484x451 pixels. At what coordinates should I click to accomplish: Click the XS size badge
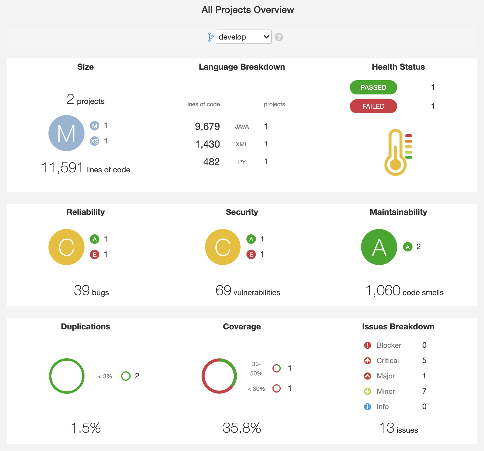(95, 141)
